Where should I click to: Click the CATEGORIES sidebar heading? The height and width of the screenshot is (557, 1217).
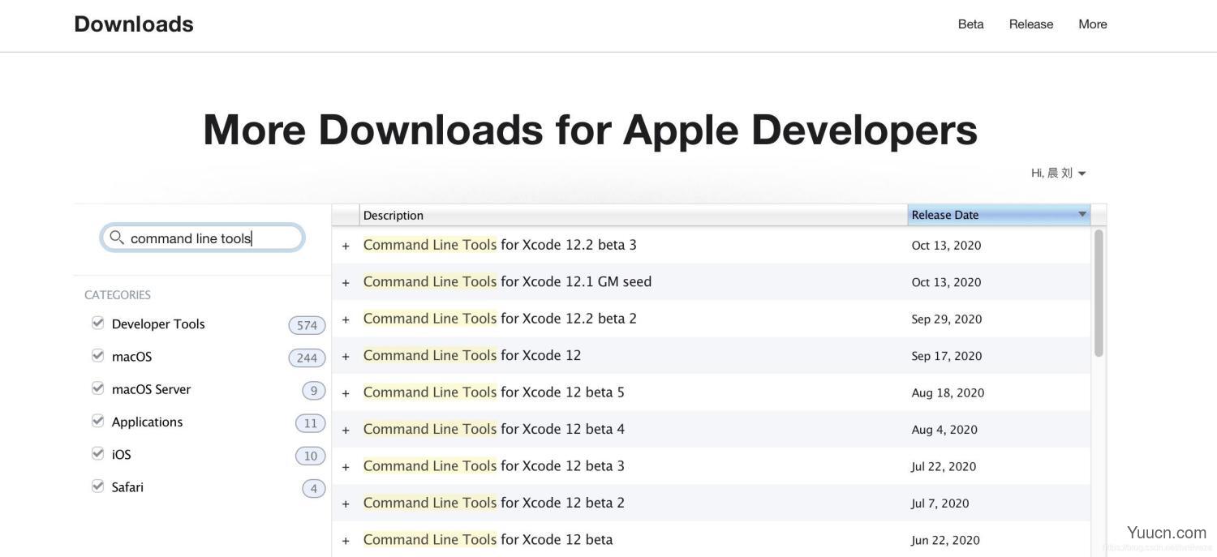pos(118,295)
